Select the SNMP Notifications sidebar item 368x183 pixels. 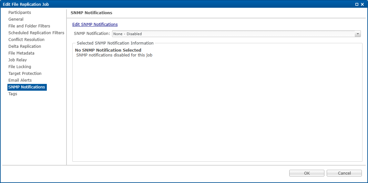pos(27,87)
